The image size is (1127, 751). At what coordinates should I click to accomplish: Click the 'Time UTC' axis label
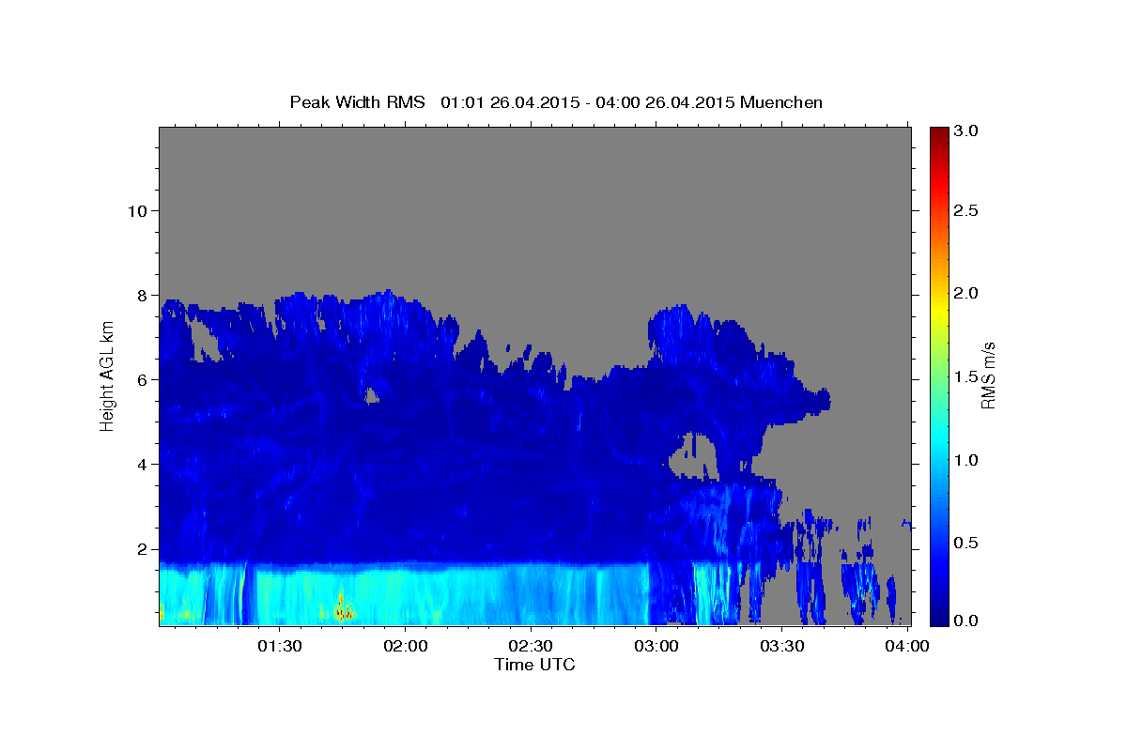click(534, 665)
